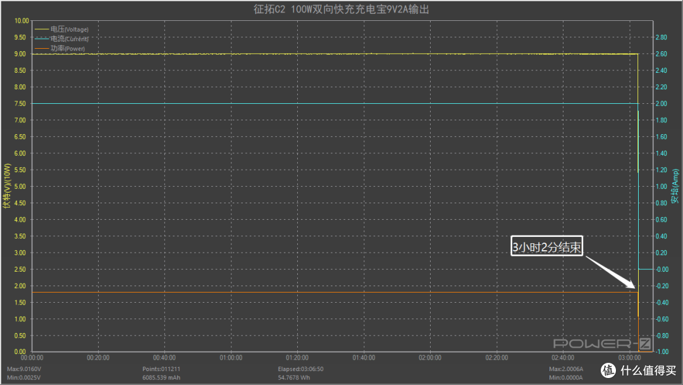
Task: Click the 01:00:00 time axis label
Action: coord(231,358)
